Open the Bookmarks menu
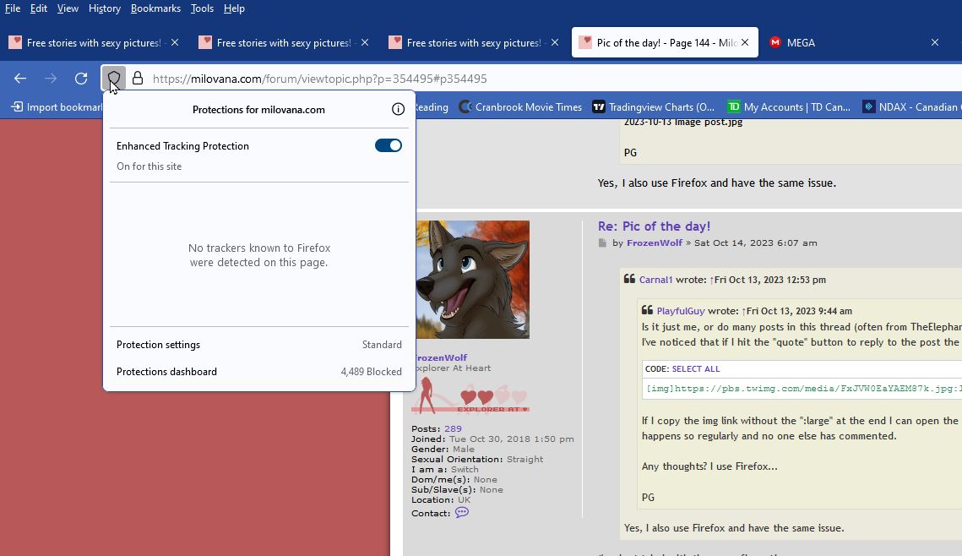Screen dimensions: 962x556 click(155, 8)
